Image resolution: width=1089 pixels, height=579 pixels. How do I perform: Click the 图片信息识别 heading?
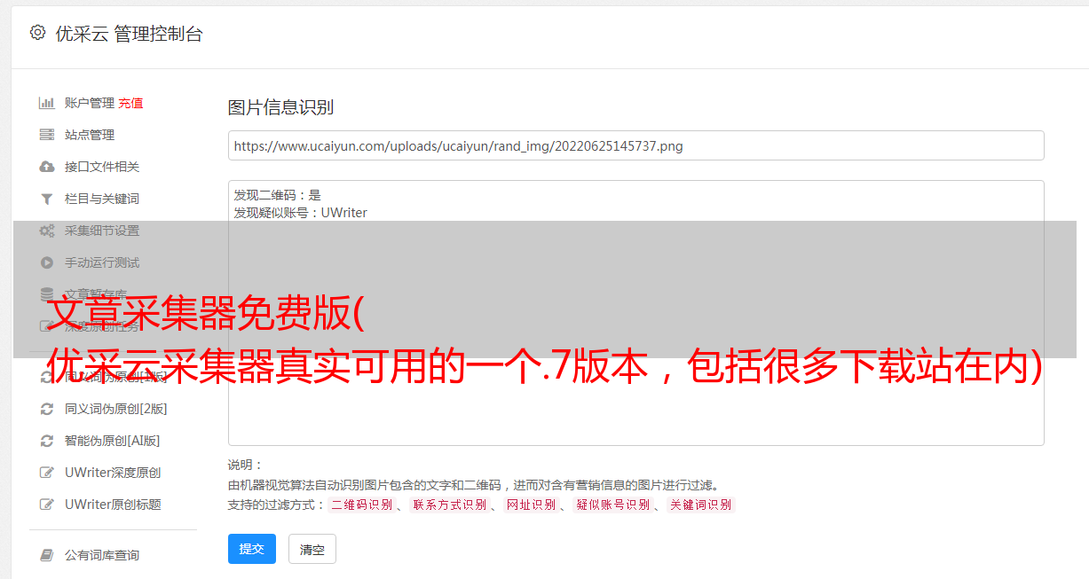point(280,107)
